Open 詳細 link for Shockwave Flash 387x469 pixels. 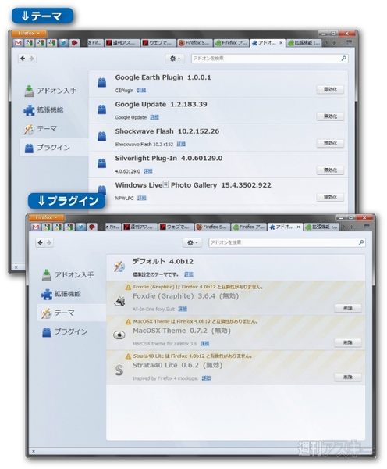point(181,144)
